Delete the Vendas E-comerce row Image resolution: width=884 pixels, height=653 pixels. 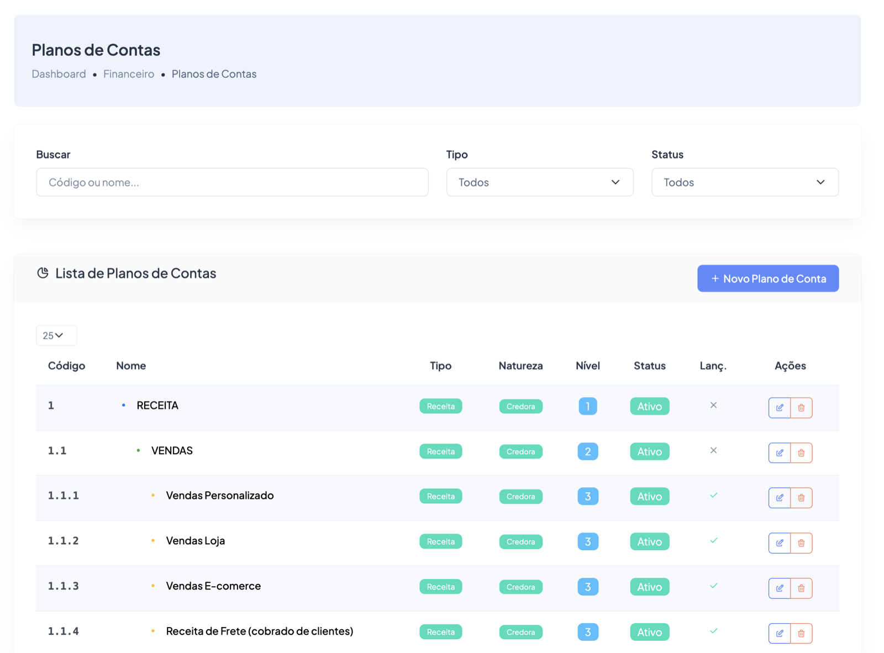coord(801,588)
